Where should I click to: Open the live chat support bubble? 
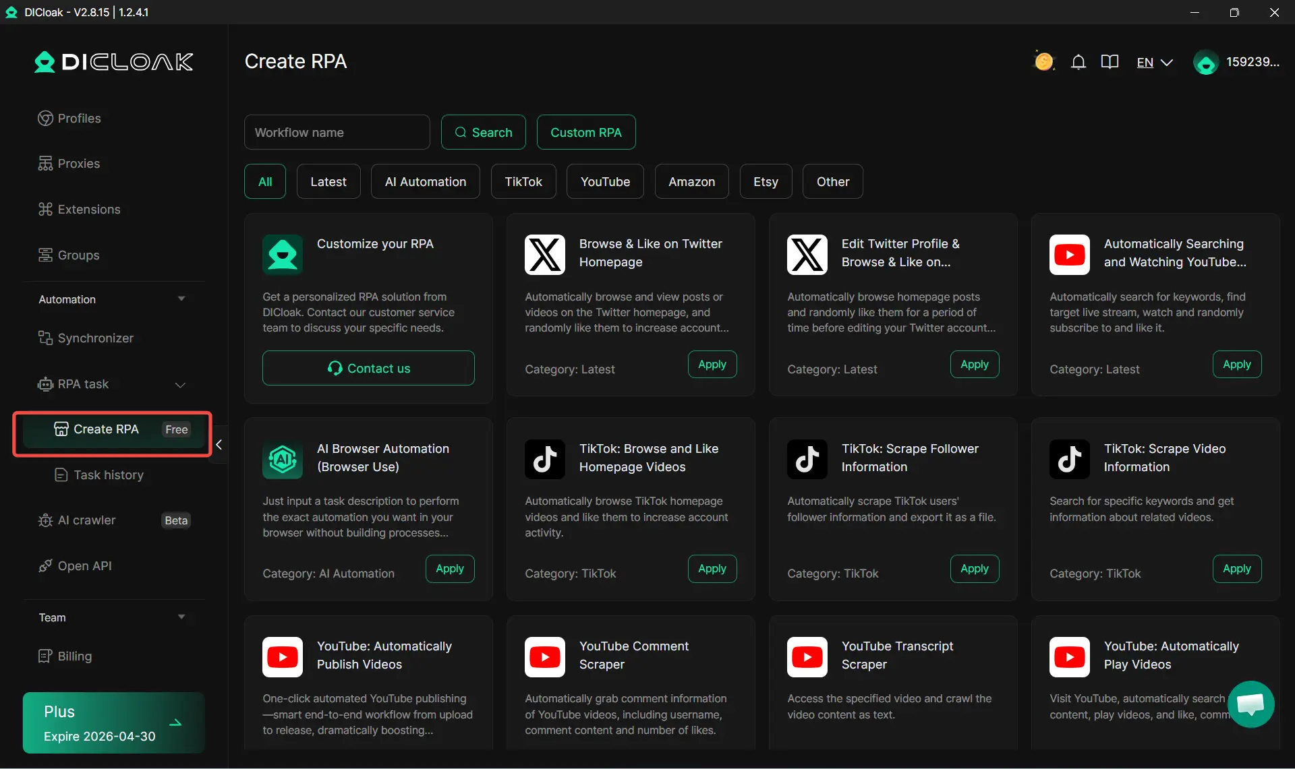pos(1250,704)
